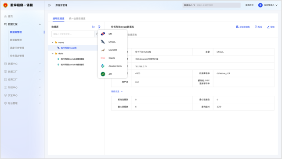Open 任务日志管理 in sidebar

(17, 56)
